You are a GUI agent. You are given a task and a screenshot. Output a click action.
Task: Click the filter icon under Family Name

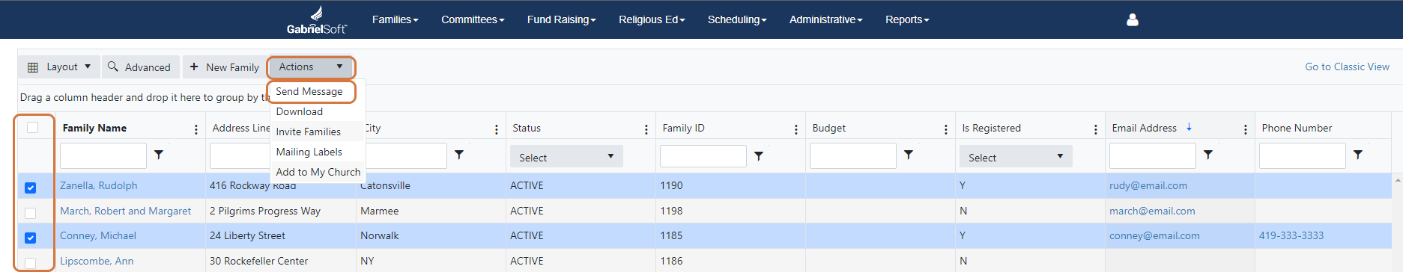159,155
